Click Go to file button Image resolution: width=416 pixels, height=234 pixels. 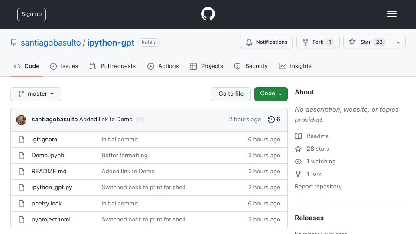[231, 94]
